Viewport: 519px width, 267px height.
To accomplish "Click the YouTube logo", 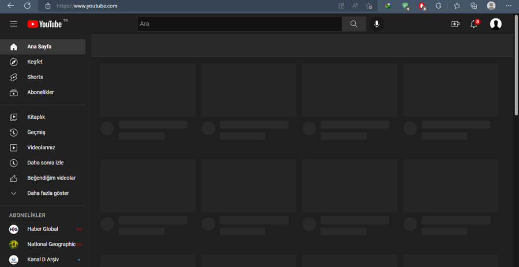I will pyautogui.click(x=44, y=24).
